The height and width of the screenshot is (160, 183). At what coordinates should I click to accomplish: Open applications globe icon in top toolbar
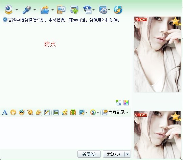pyautogui.click(x=118, y=10)
